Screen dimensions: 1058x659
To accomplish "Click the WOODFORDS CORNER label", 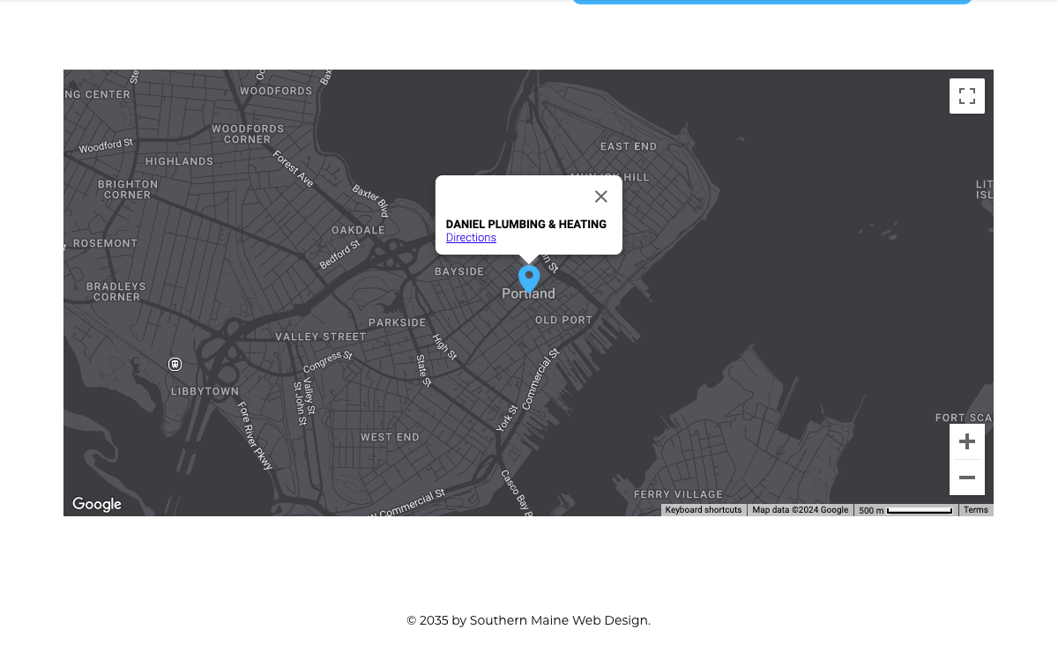I will coord(248,134).
